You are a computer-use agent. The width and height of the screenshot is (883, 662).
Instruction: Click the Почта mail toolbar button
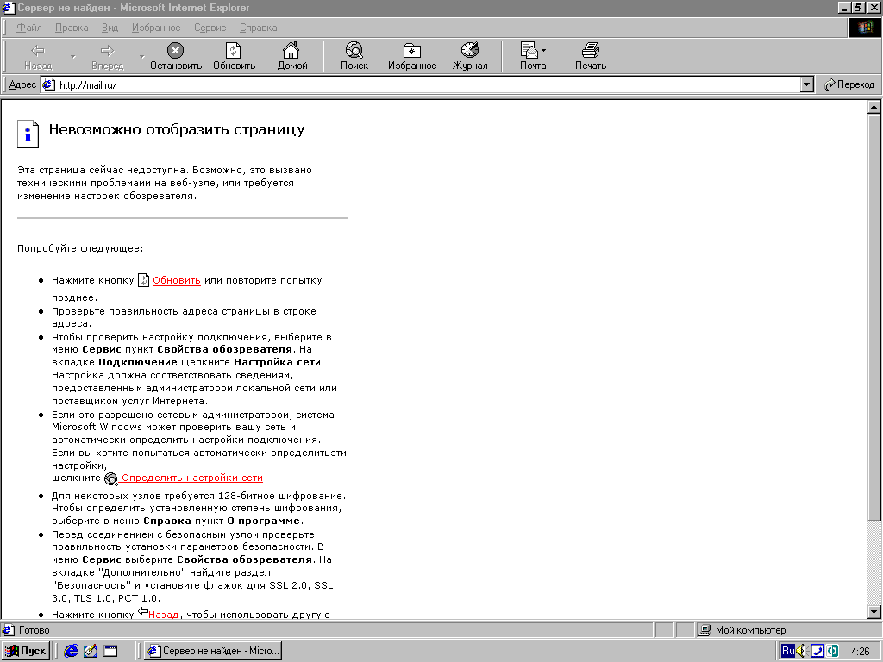tap(533, 56)
